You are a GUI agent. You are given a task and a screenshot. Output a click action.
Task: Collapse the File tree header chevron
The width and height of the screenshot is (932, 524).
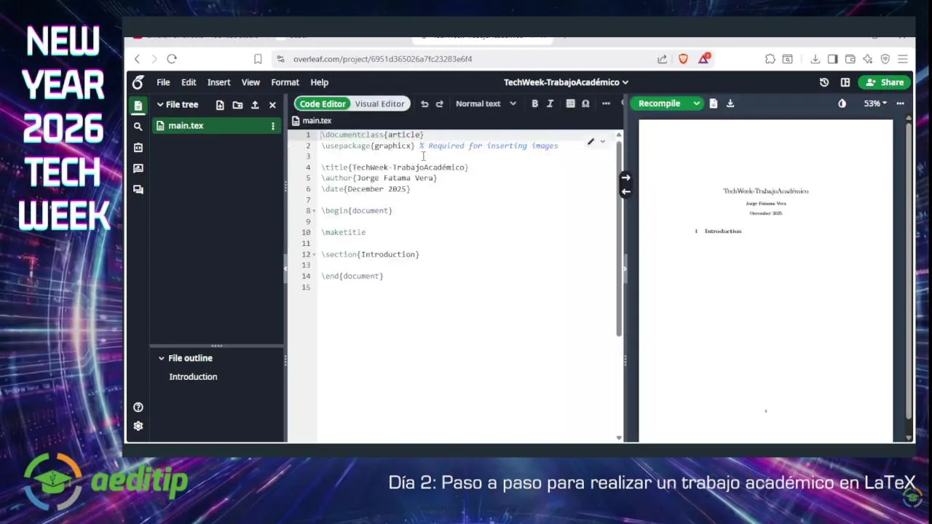(x=160, y=105)
